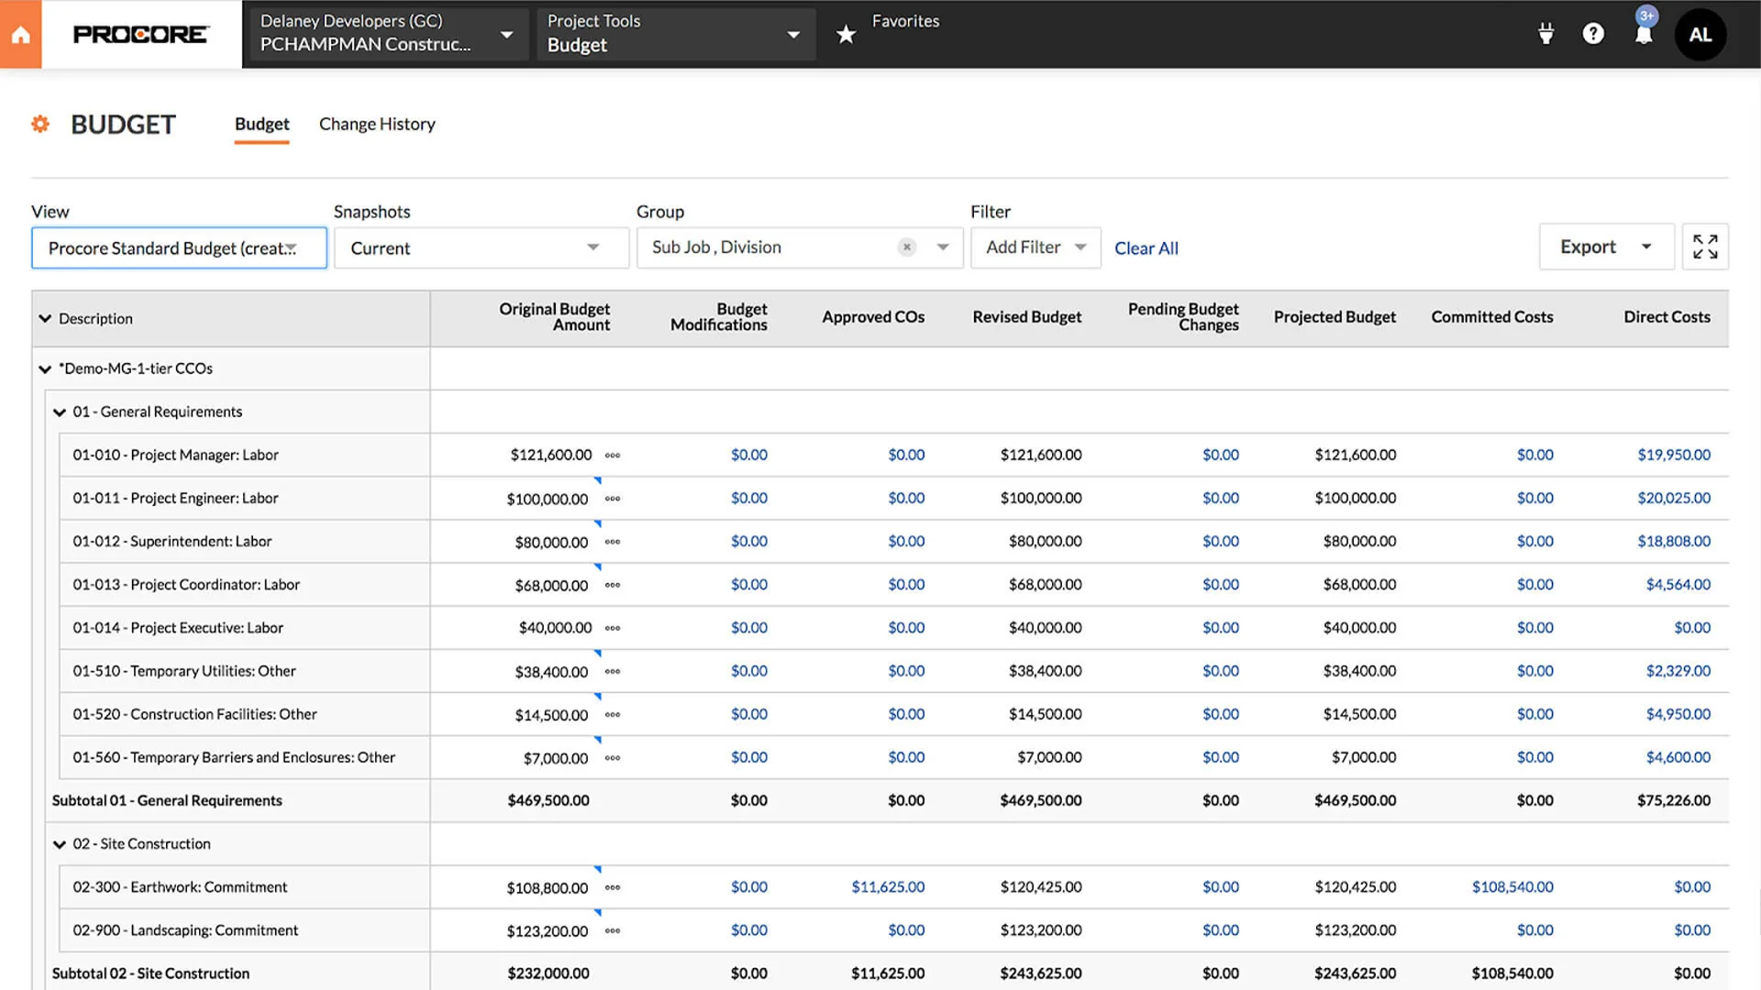Click $11,625.00 Approved COs for Earthwork
Viewport: 1761px width, 990px height.
888,886
